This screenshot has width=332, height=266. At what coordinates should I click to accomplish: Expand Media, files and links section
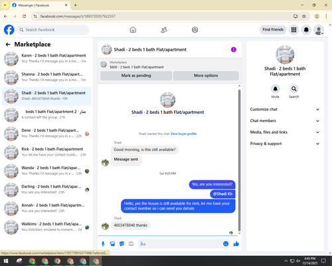(x=285, y=132)
